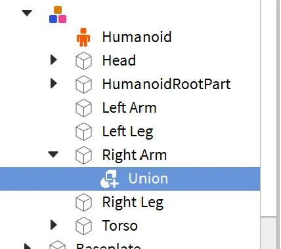The image size is (281, 249).
Task: Click the Head part cube icon
Action: [83, 61]
